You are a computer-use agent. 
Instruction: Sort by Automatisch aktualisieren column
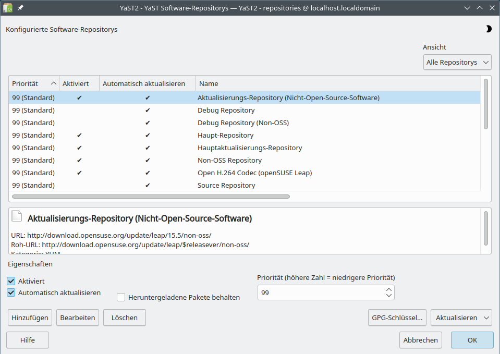[148, 83]
